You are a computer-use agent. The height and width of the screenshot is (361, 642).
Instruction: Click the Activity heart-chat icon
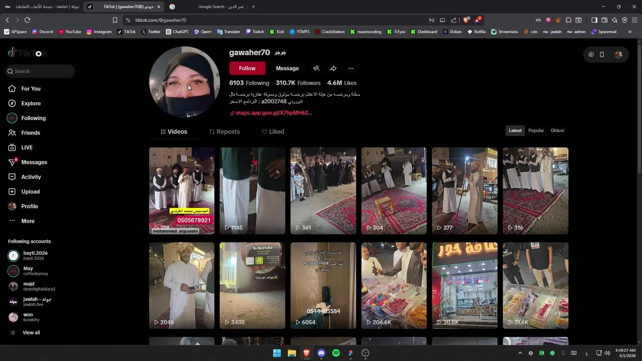coord(12,177)
